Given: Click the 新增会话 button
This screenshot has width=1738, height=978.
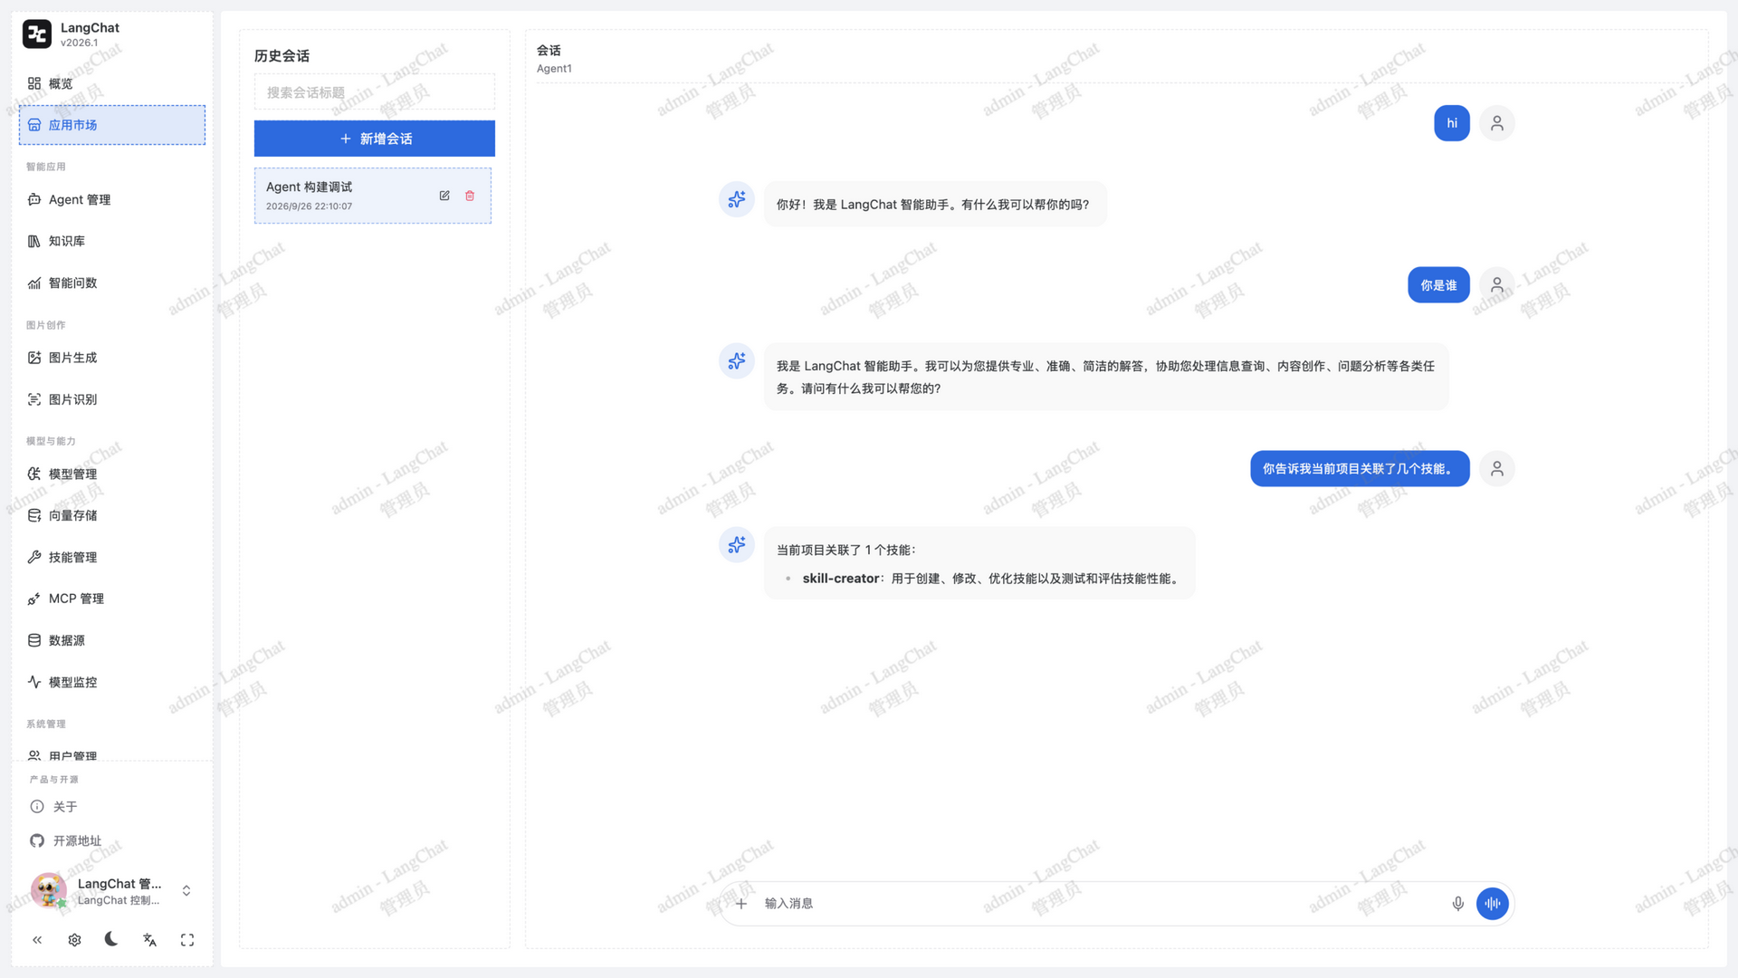Looking at the screenshot, I should (x=375, y=139).
